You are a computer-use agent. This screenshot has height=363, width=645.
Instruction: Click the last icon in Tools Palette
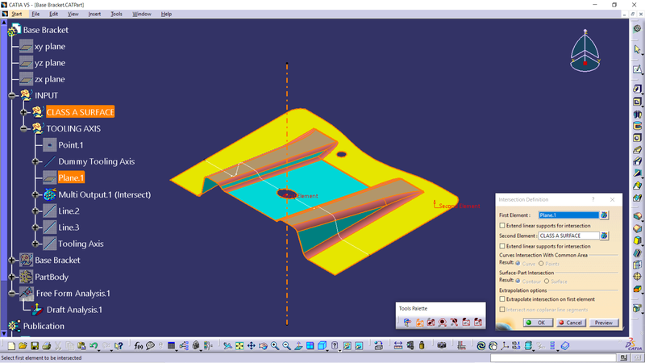(477, 322)
